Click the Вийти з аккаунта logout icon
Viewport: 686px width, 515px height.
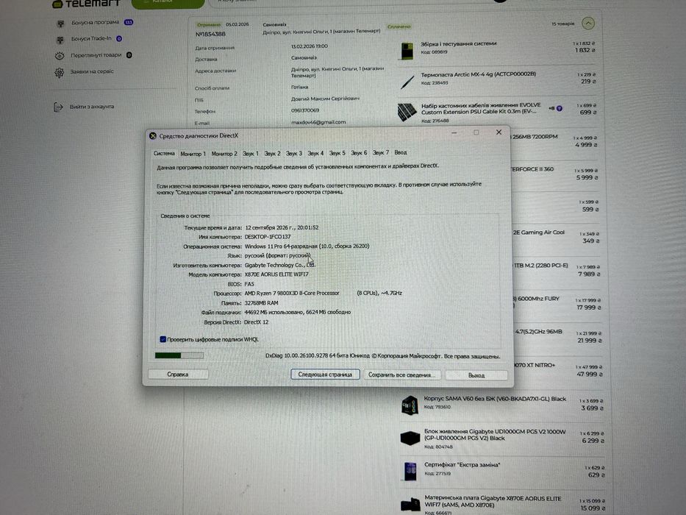[58, 107]
